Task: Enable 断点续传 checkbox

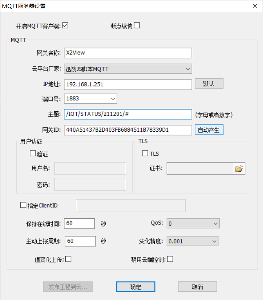Action: (x=137, y=25)
